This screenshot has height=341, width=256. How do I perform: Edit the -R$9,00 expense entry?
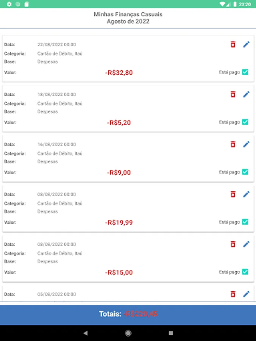tap(246, 144)
